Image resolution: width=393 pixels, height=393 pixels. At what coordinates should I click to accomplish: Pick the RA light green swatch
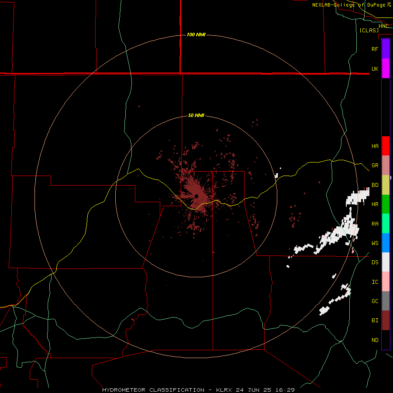tap(386, 224)
